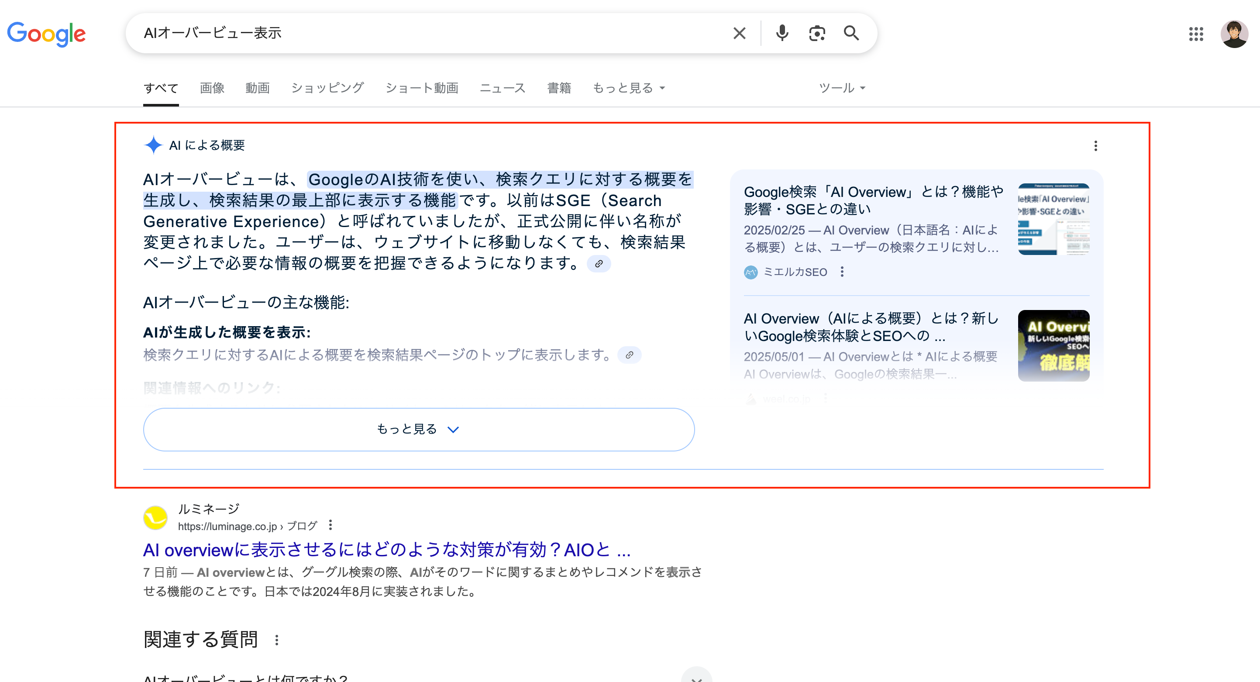Open AI Overview（AIによる概要）とは source card

tap(871, 327)
